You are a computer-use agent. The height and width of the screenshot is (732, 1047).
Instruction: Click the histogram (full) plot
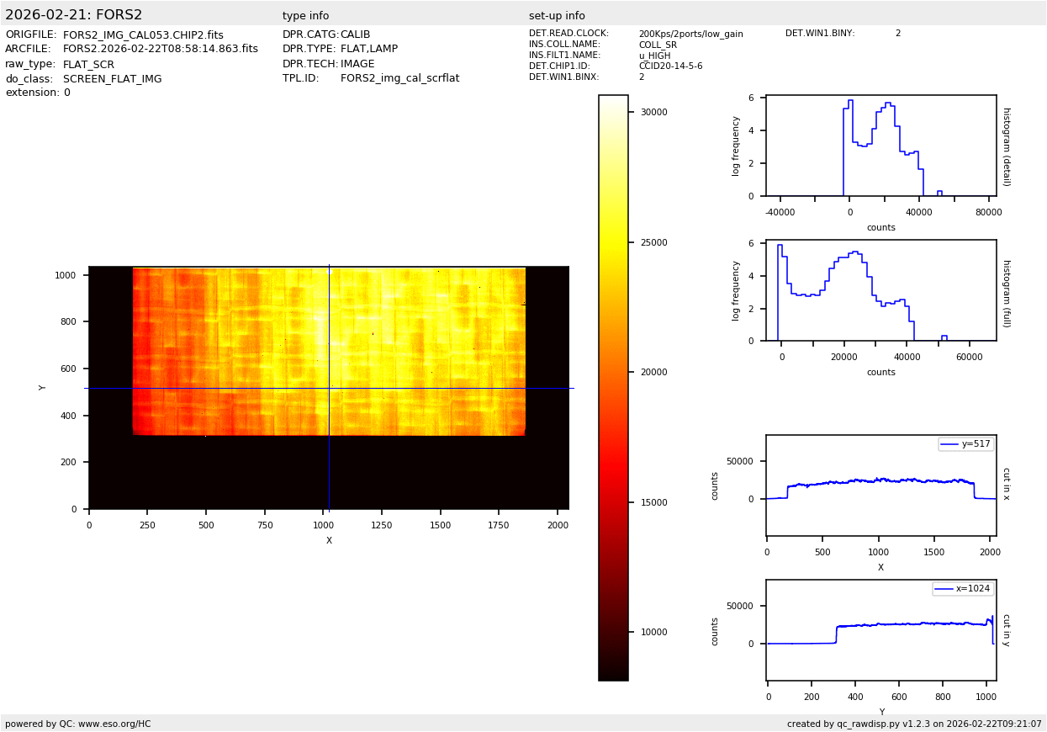(880, 291)
